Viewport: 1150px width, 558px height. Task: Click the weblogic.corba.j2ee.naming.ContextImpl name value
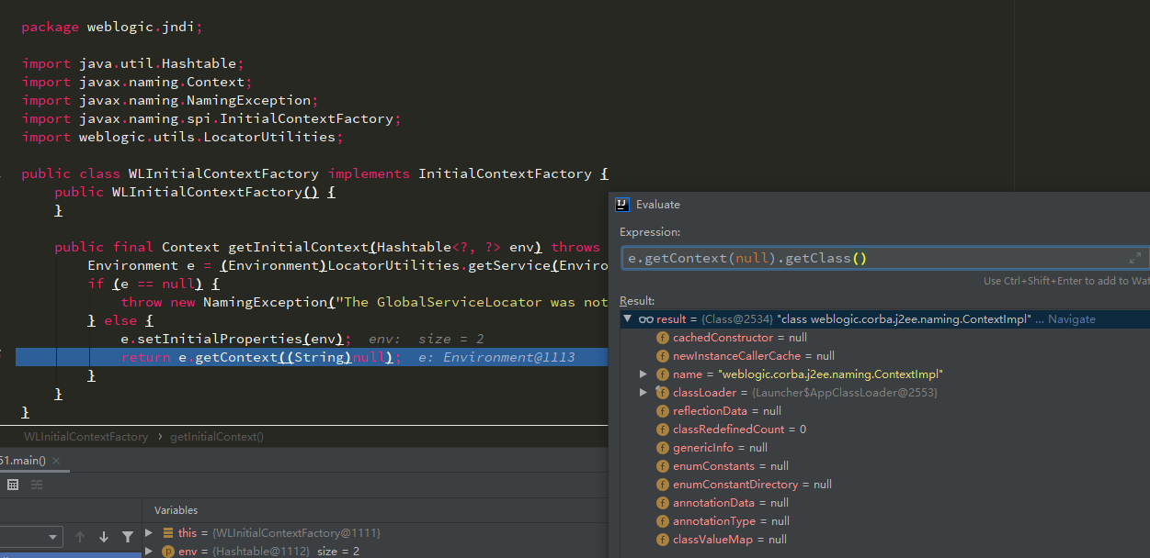pos(831,374)
